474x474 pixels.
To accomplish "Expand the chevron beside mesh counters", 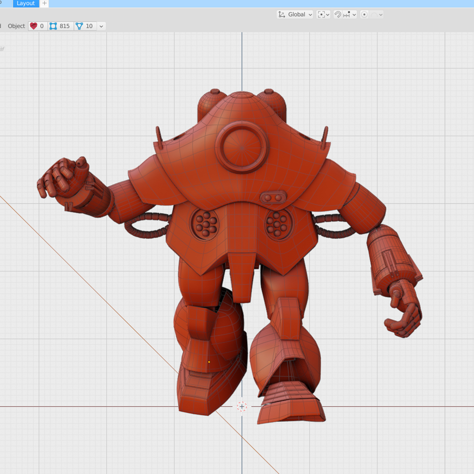I will (101, 26).
